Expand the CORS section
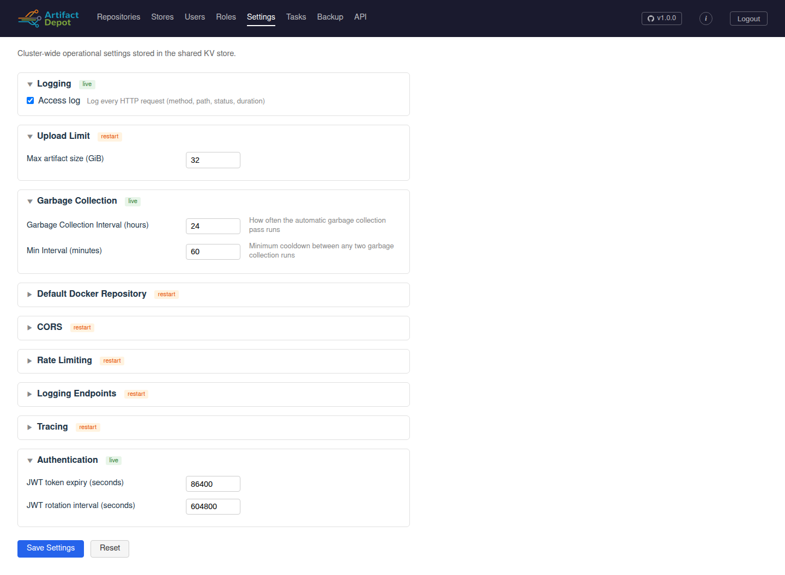 point(50,327)
